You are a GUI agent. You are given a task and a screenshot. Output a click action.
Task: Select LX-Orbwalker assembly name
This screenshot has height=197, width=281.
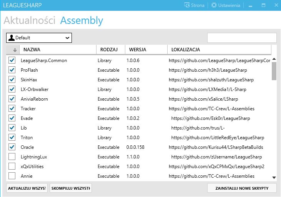coord(35,89)
